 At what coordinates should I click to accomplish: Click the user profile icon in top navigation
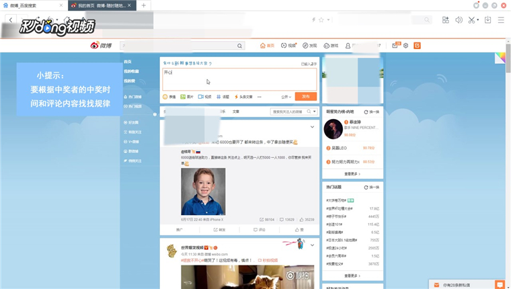click(348, 46)
